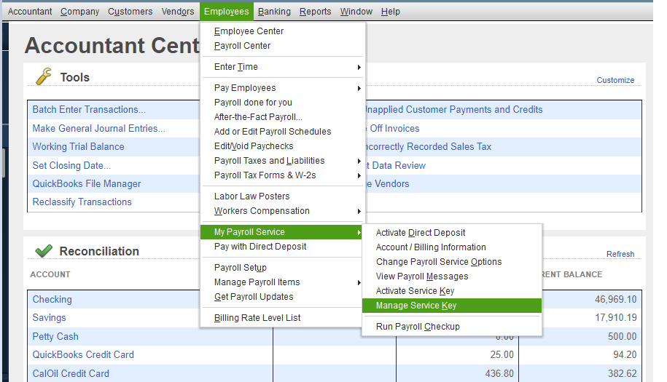Open the Reports menu
The width and height of the screenshot is (667, 382).
315,12
